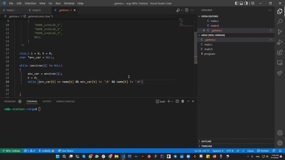Select bash terminal profile indicator
The height and width of the screenshot is (160, 285).
click(160, 101)
